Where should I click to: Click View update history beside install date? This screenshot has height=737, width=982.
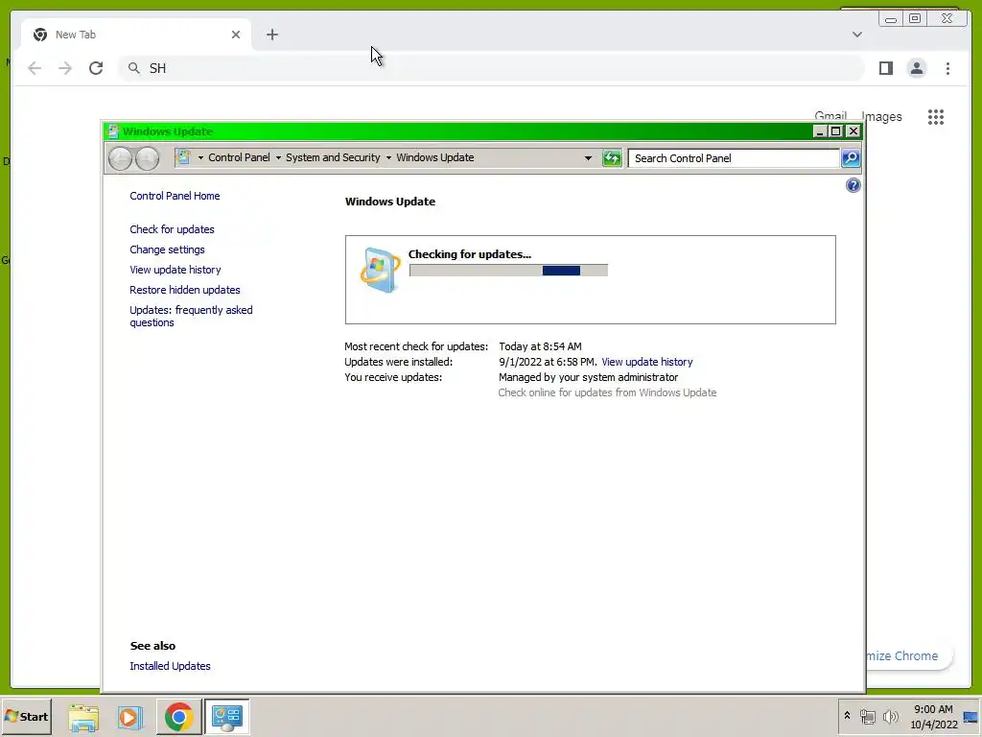647,362
